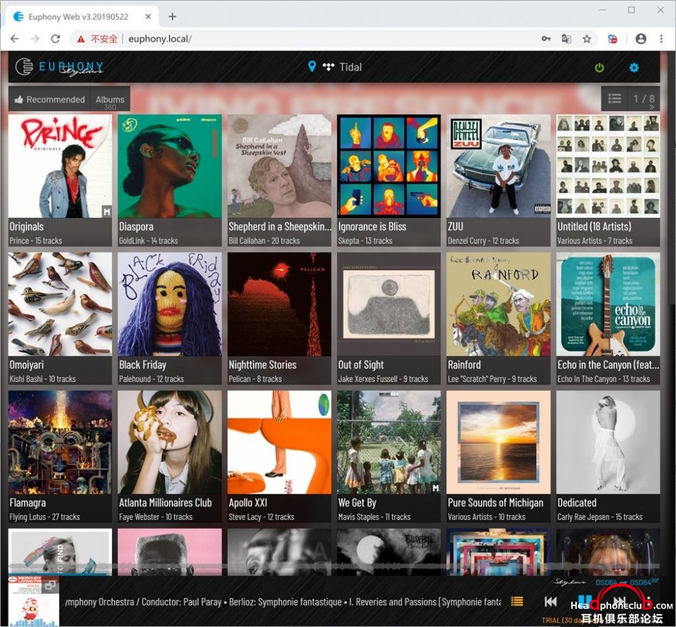The width and height of the screenshot is (676, 627).
Task: Click the 'Flamagra' title text
Action: 28,503
